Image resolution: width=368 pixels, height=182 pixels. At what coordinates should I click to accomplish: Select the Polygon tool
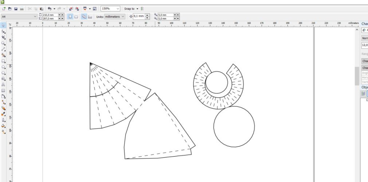(3, 73)
